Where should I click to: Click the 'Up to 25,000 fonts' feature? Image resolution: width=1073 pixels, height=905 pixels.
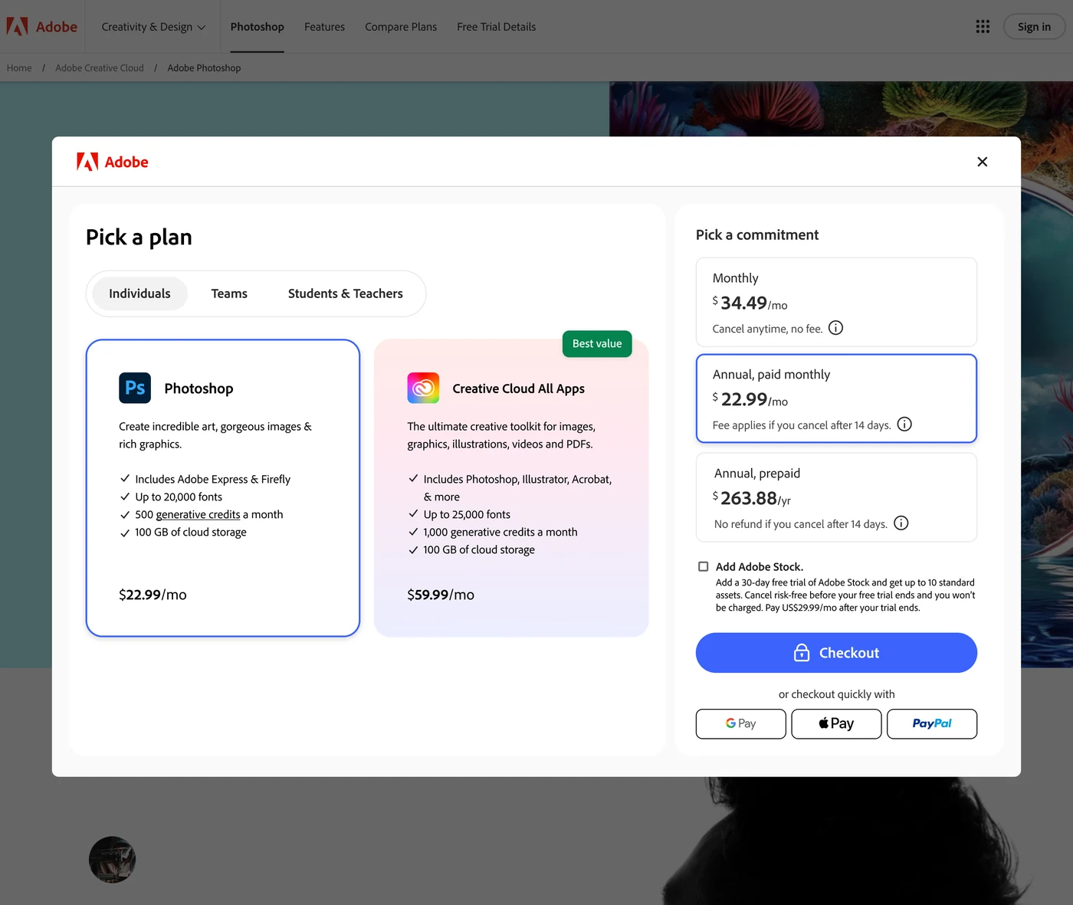pos(467,515)
